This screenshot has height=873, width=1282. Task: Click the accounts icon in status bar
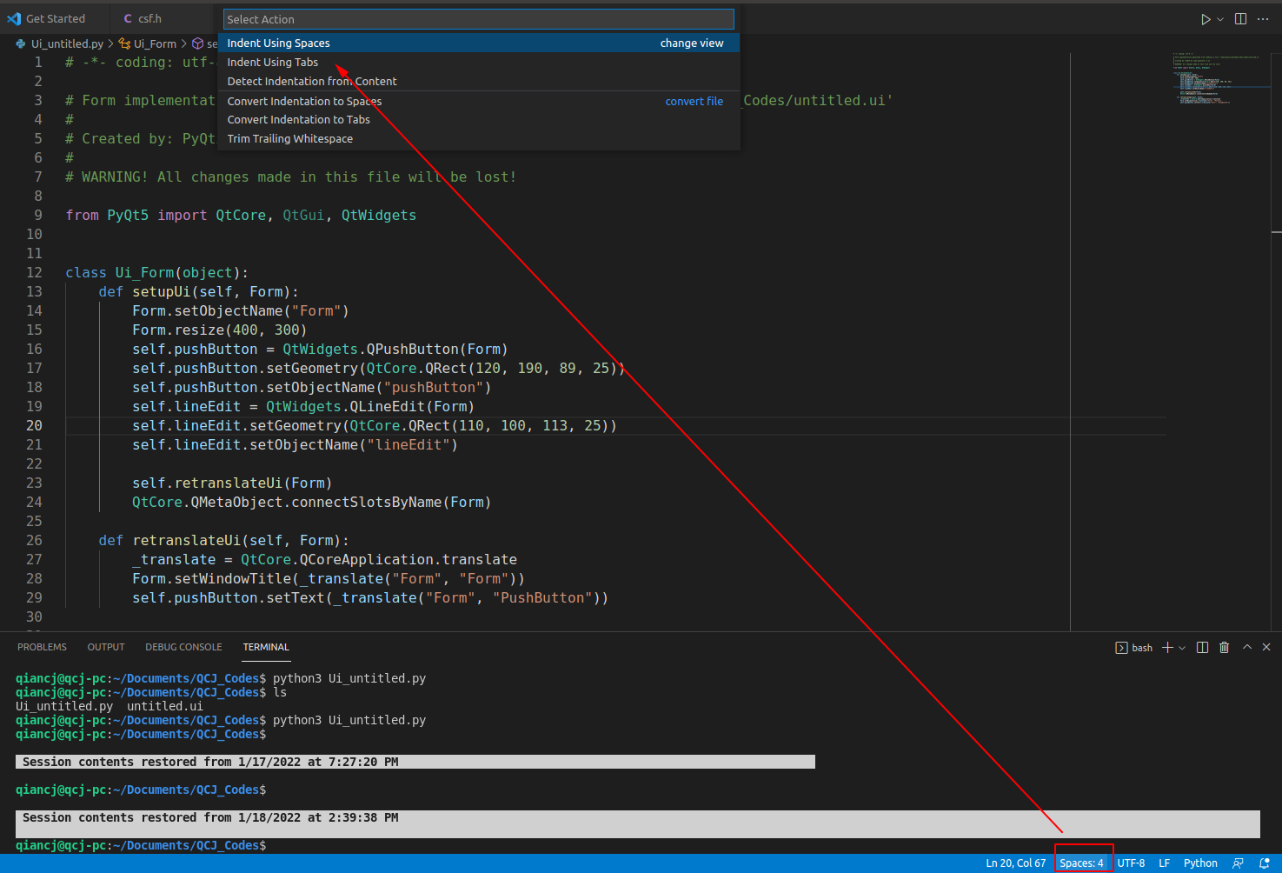1238,863
